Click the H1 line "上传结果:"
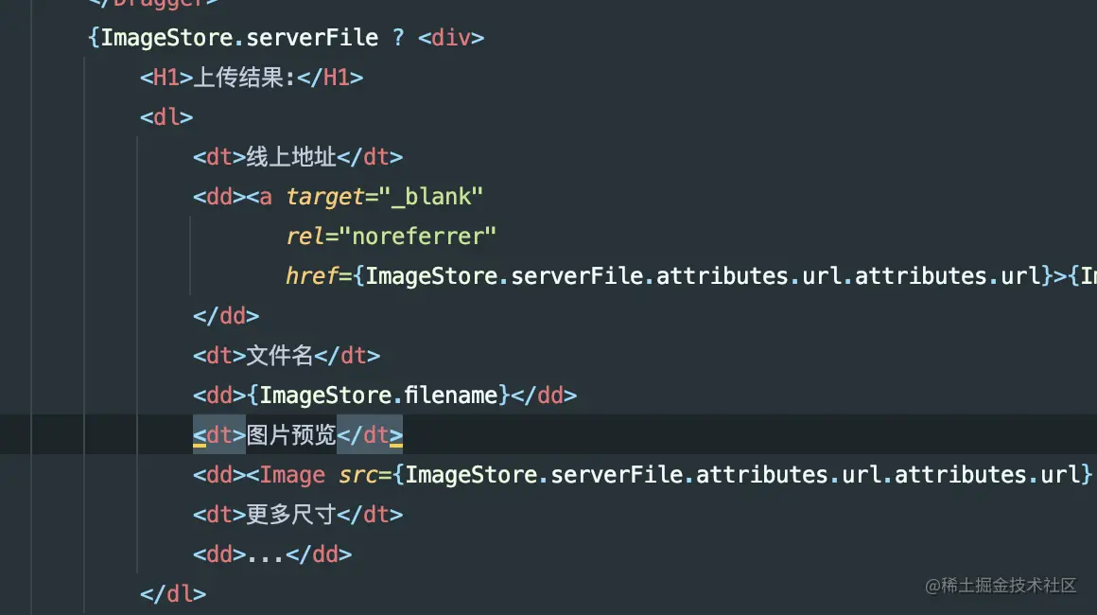Screen dimensions: 1097x615 coord(252,78)
